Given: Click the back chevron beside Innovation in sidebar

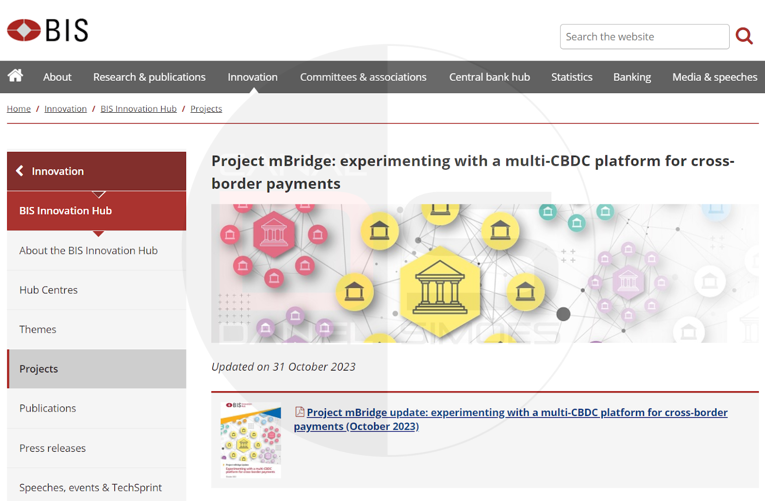Looking at the screenshot, I should coord(20,171).
